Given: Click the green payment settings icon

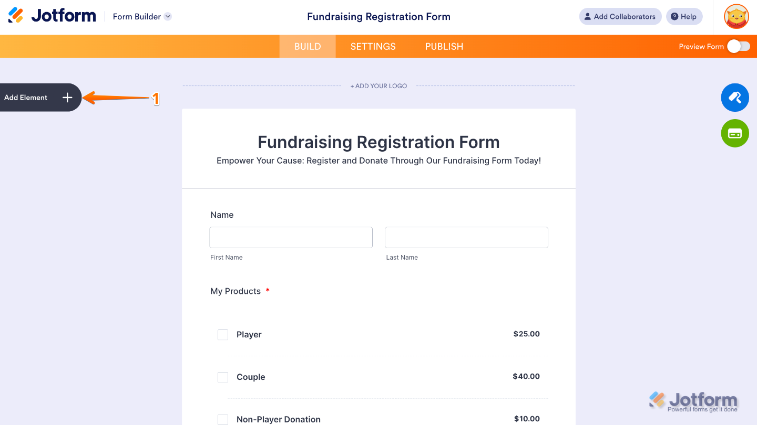Looking at the screenshot, I should [734, 133].
